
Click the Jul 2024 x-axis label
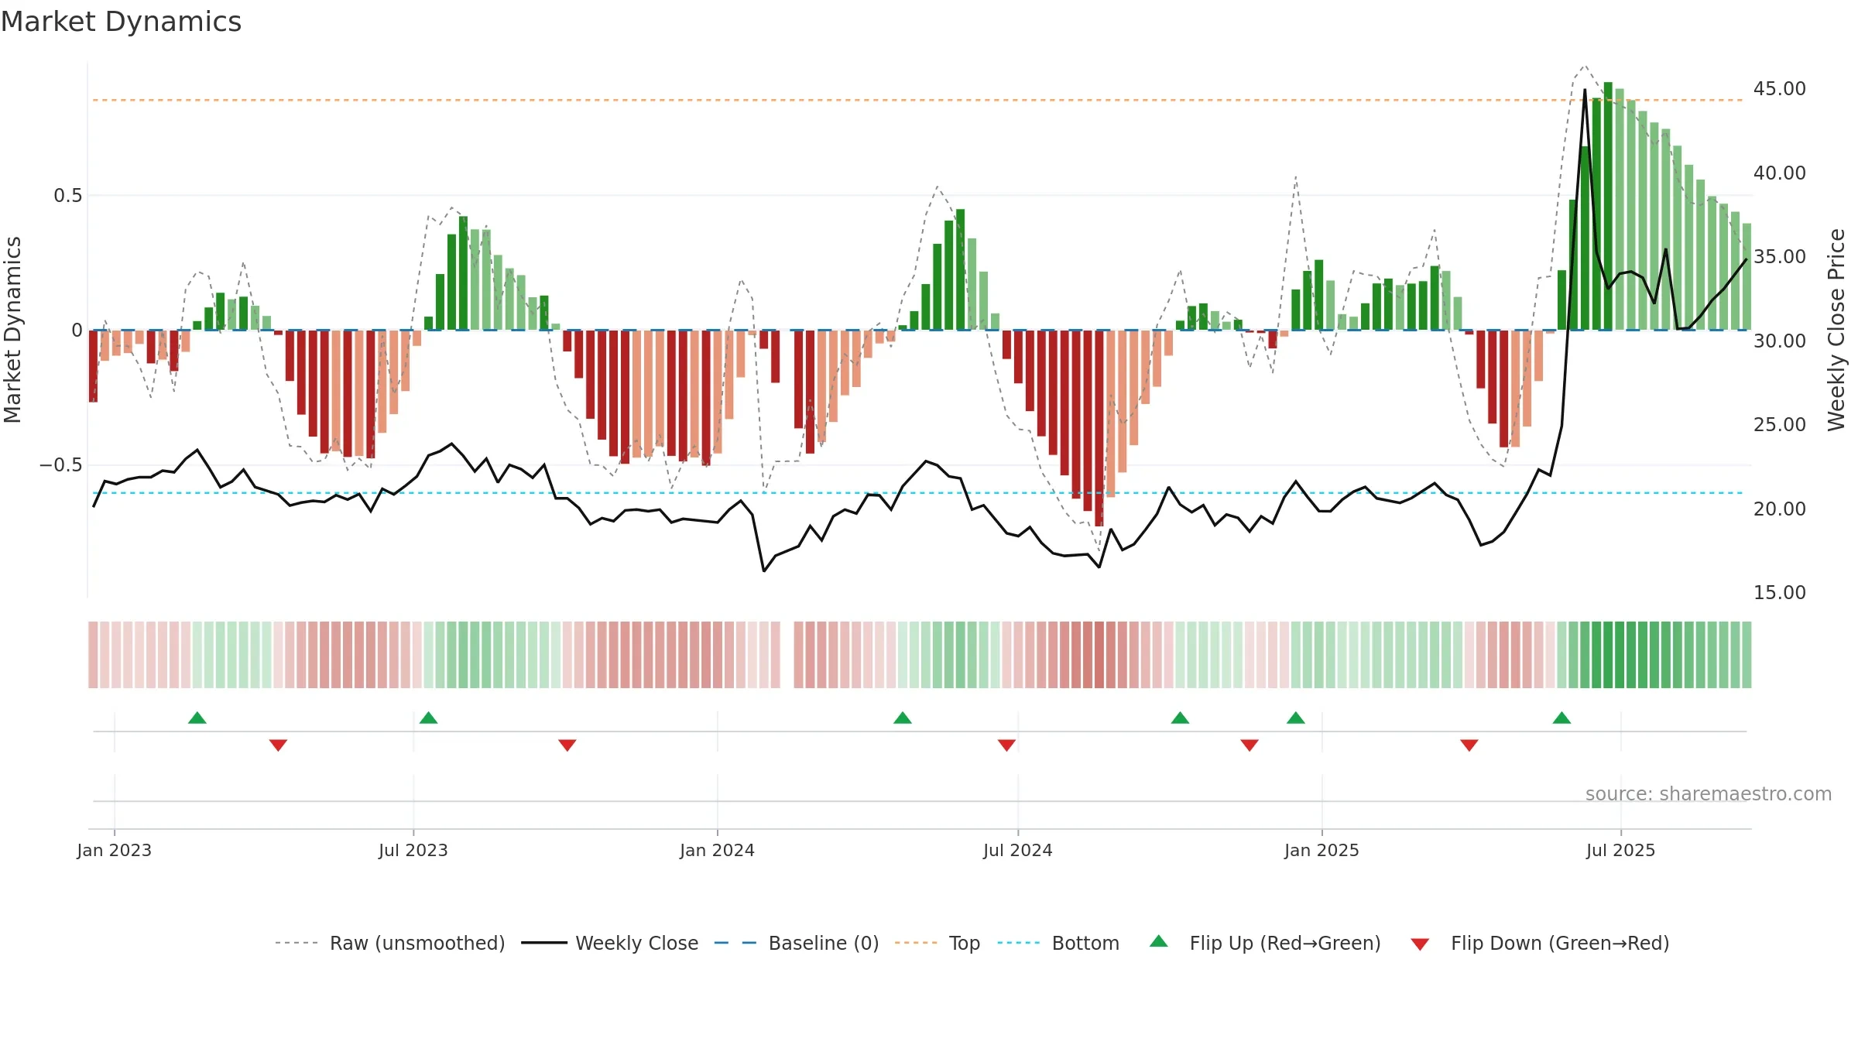[1018, 850]
